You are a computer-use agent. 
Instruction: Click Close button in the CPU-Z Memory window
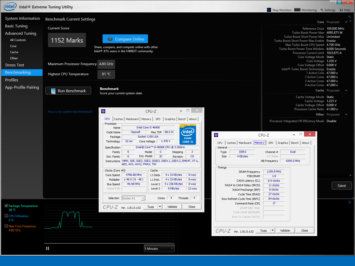click(305, 231)
